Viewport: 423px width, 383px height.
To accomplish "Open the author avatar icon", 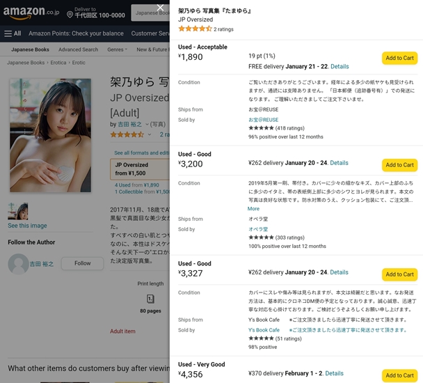I will pyautogui.click(x=18, y=264).
